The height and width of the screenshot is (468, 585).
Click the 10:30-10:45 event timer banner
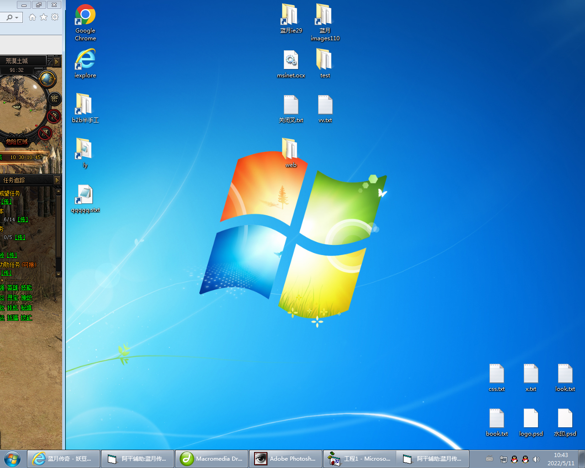coord(25,157)
